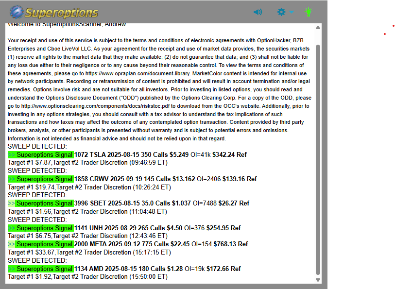Screen dimensions: 395x289
Task: Click the Superoptions brand name text
Action: (62, 13)
